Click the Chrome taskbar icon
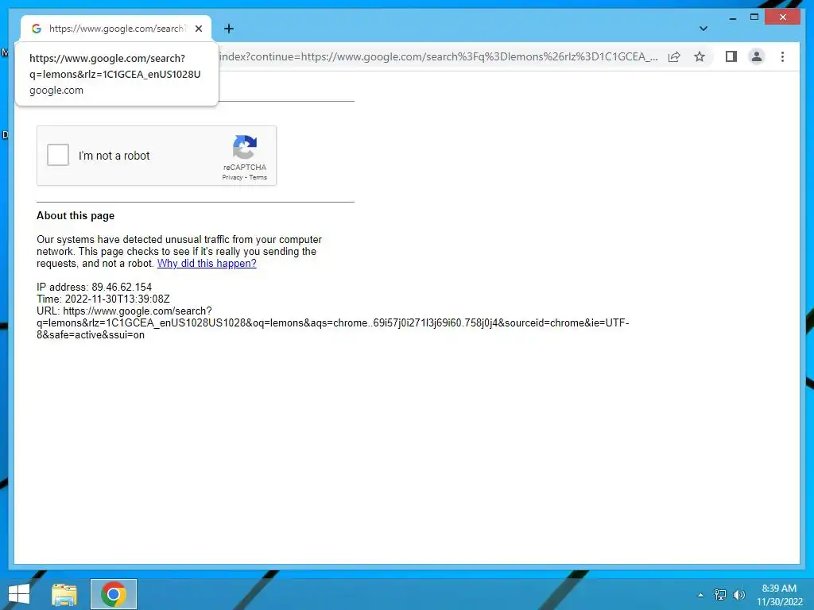The image size is (814, 610). 114,594
